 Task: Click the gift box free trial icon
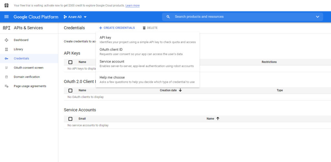6,5
